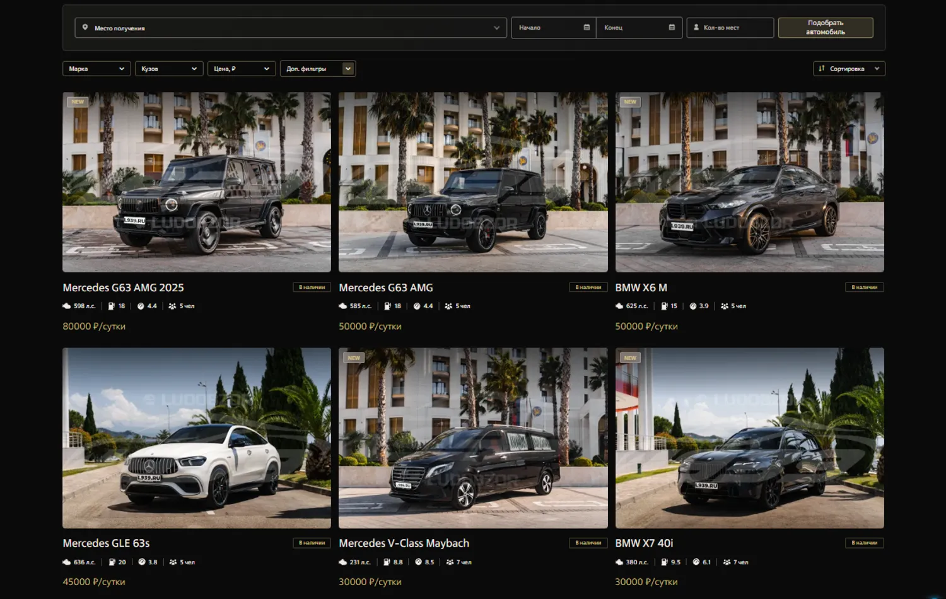Screen dimensions: 946x599
Task: Click the calendar icon in the Начало field
Action: coord(587,28)
